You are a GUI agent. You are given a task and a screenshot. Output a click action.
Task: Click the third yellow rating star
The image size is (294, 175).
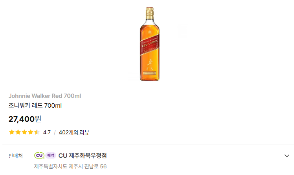[24, 132]
